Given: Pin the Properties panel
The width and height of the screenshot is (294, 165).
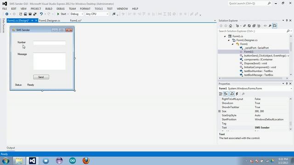Looking at the screenshot, I should [x=287, y=83].
